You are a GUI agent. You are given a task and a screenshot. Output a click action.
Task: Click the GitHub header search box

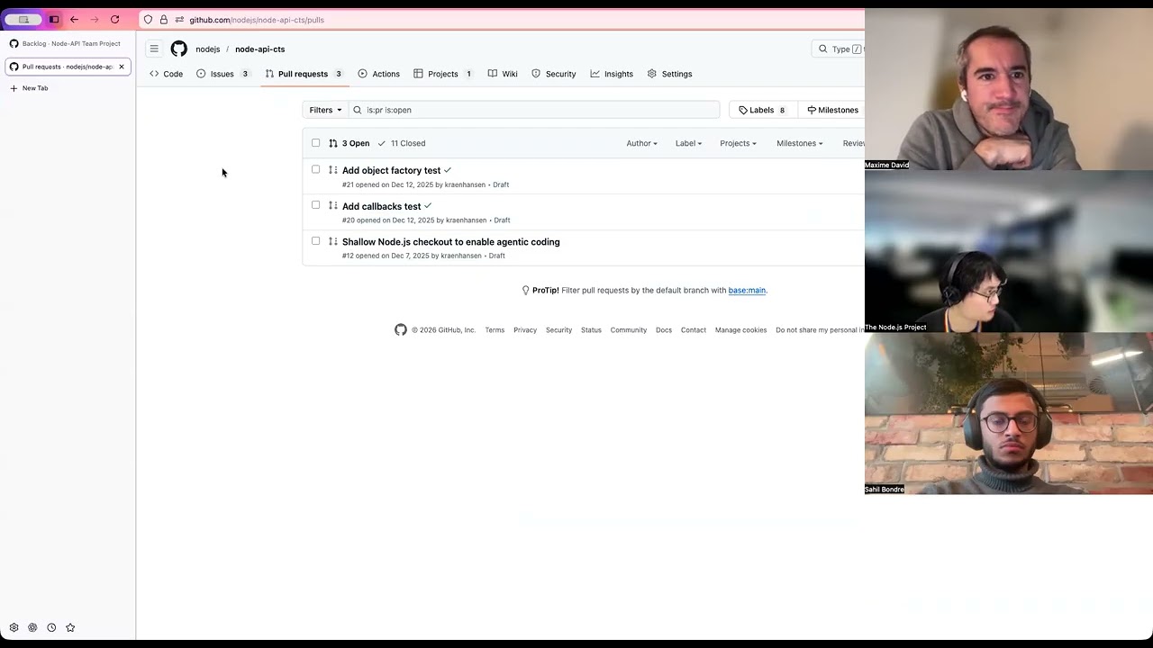coord(838,49)
